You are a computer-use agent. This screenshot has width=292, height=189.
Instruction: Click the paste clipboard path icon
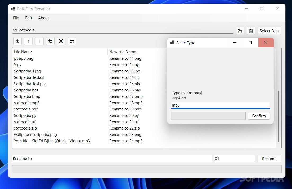(x=251, y=31)
